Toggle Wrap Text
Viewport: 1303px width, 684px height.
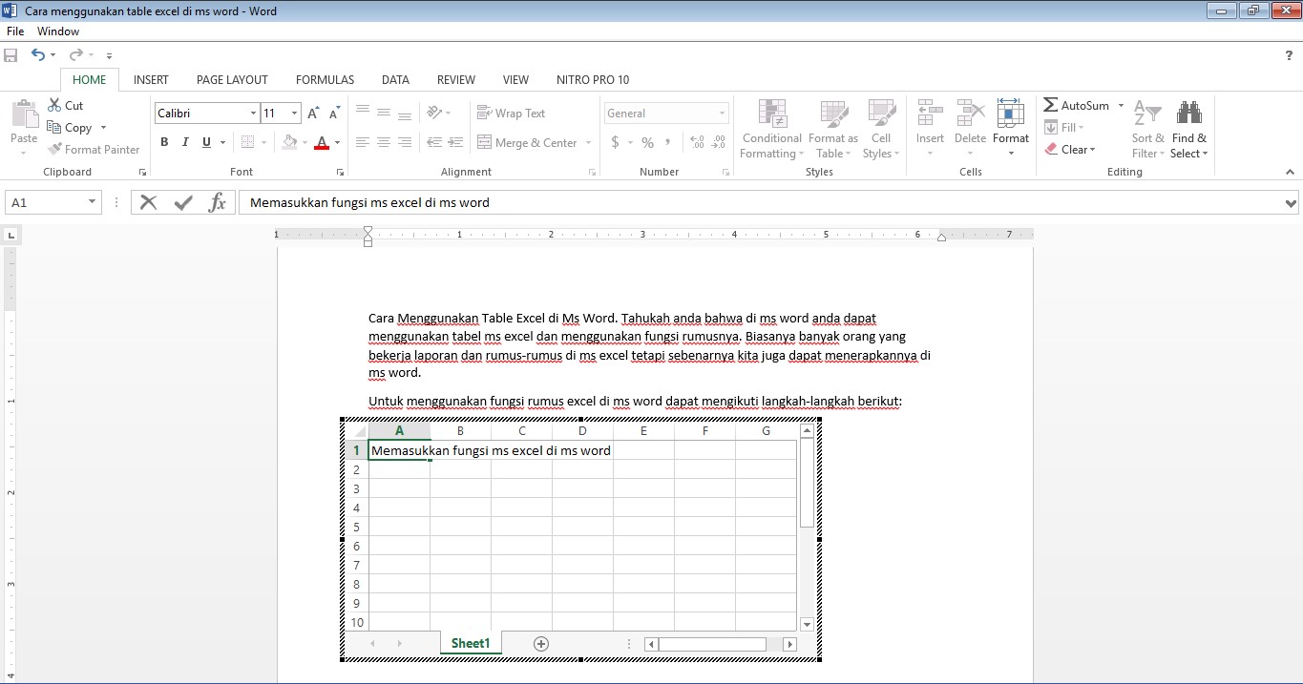tap(511, 113)
